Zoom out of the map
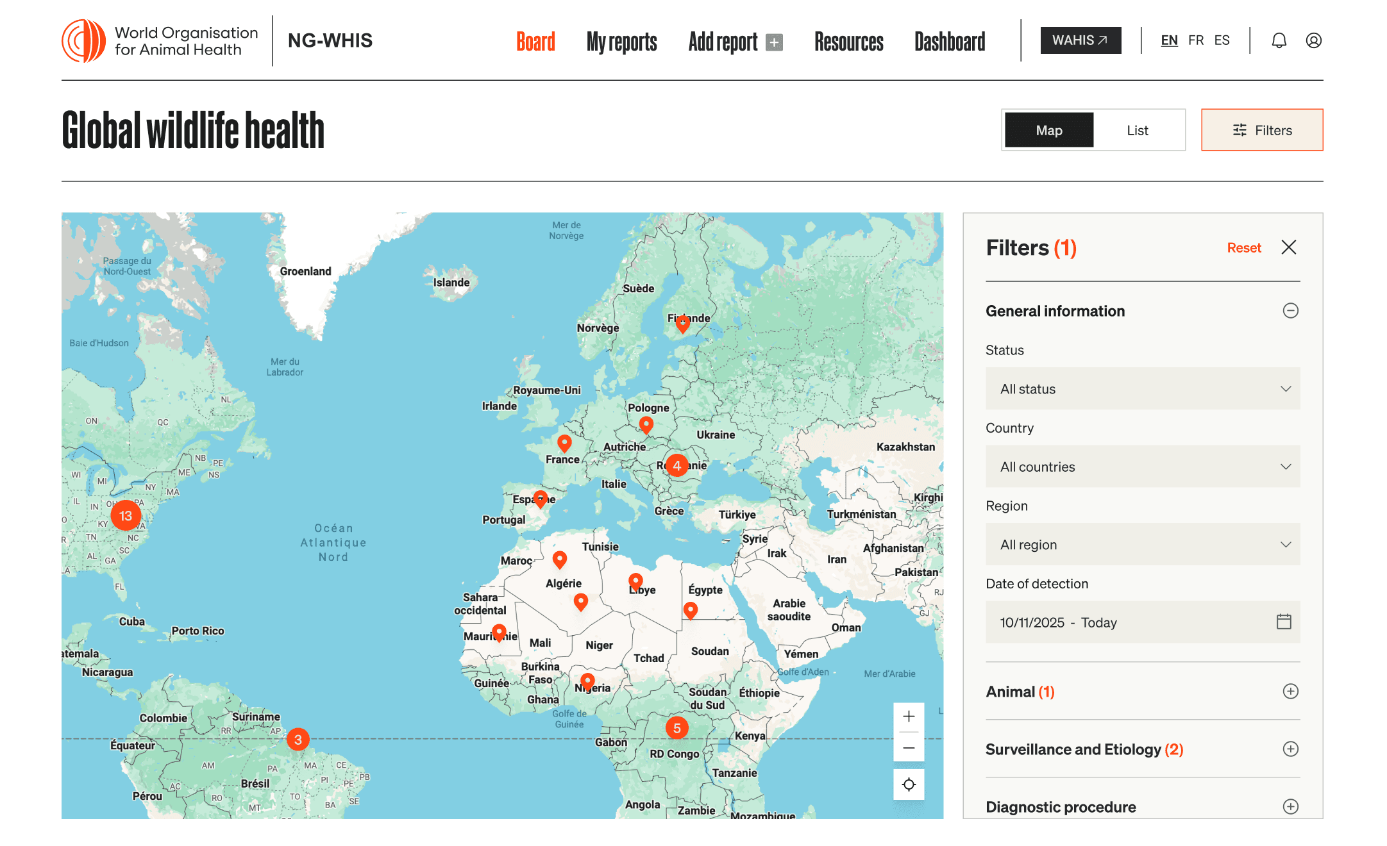The width and height of the screenshot is (1387, 846). click(909, 748)
